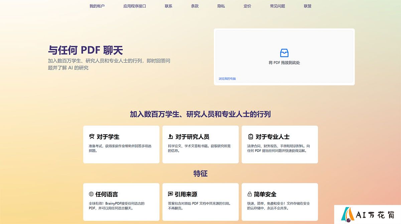Click the subtitle 加入数百万学生 under the main heading

click(x=109, y=64)
